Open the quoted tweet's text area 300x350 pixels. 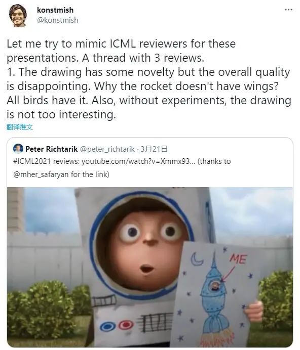tap(122, 167)
